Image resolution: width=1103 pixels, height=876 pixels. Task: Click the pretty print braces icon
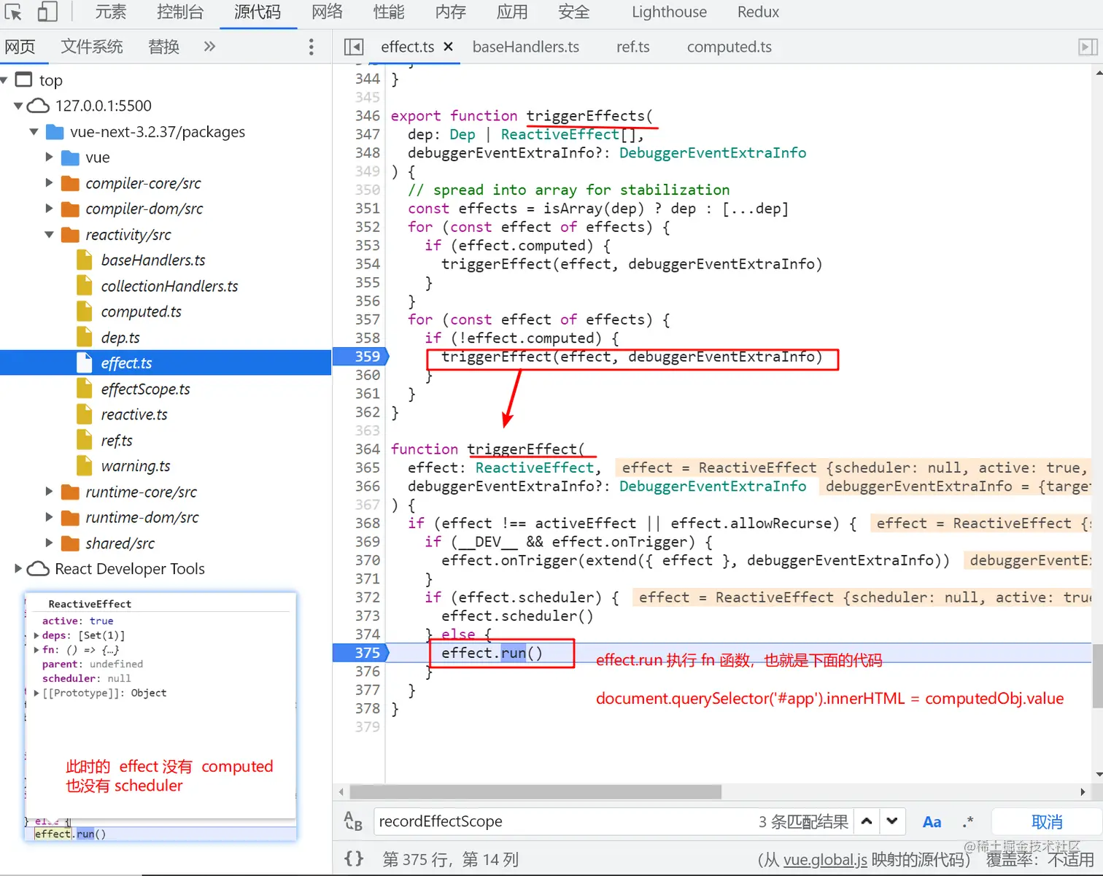pyautogui.click(x=354, y=858)
